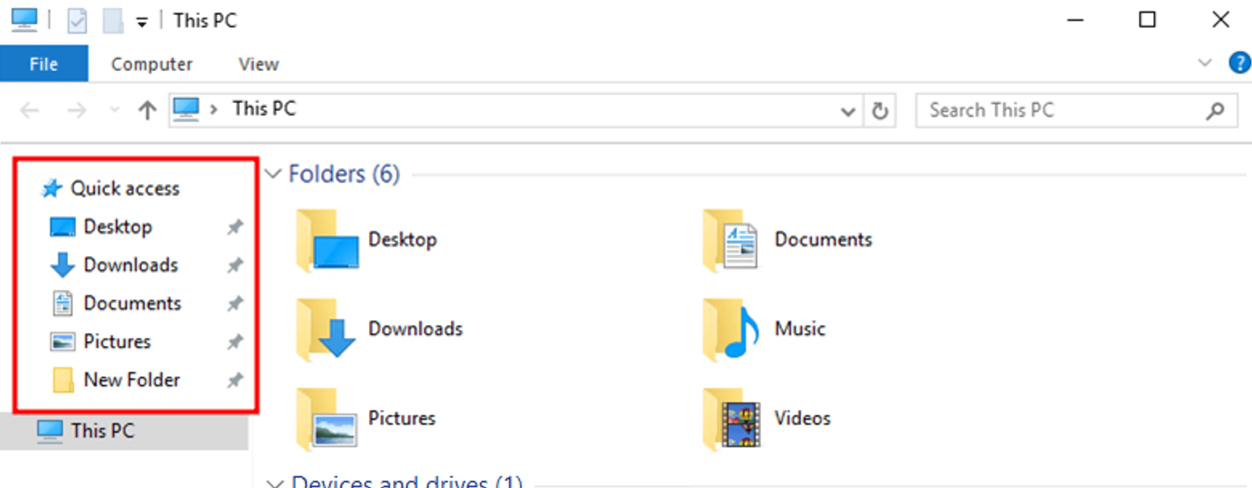This screenshot has height=488, width=1252.
Task: Click the refresh button in address bar
Action: [x=879, y=111]
